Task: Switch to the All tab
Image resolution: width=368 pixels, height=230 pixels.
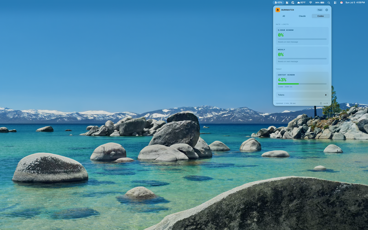Action: (284, 16)
